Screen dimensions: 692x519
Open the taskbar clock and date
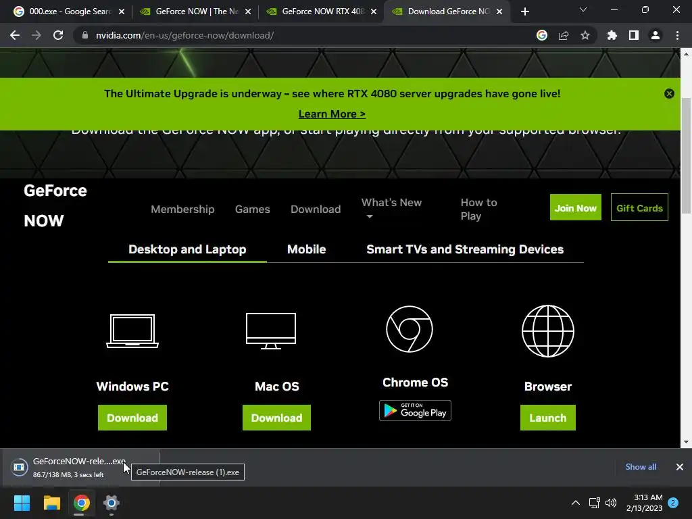click(x=644, y=503)
